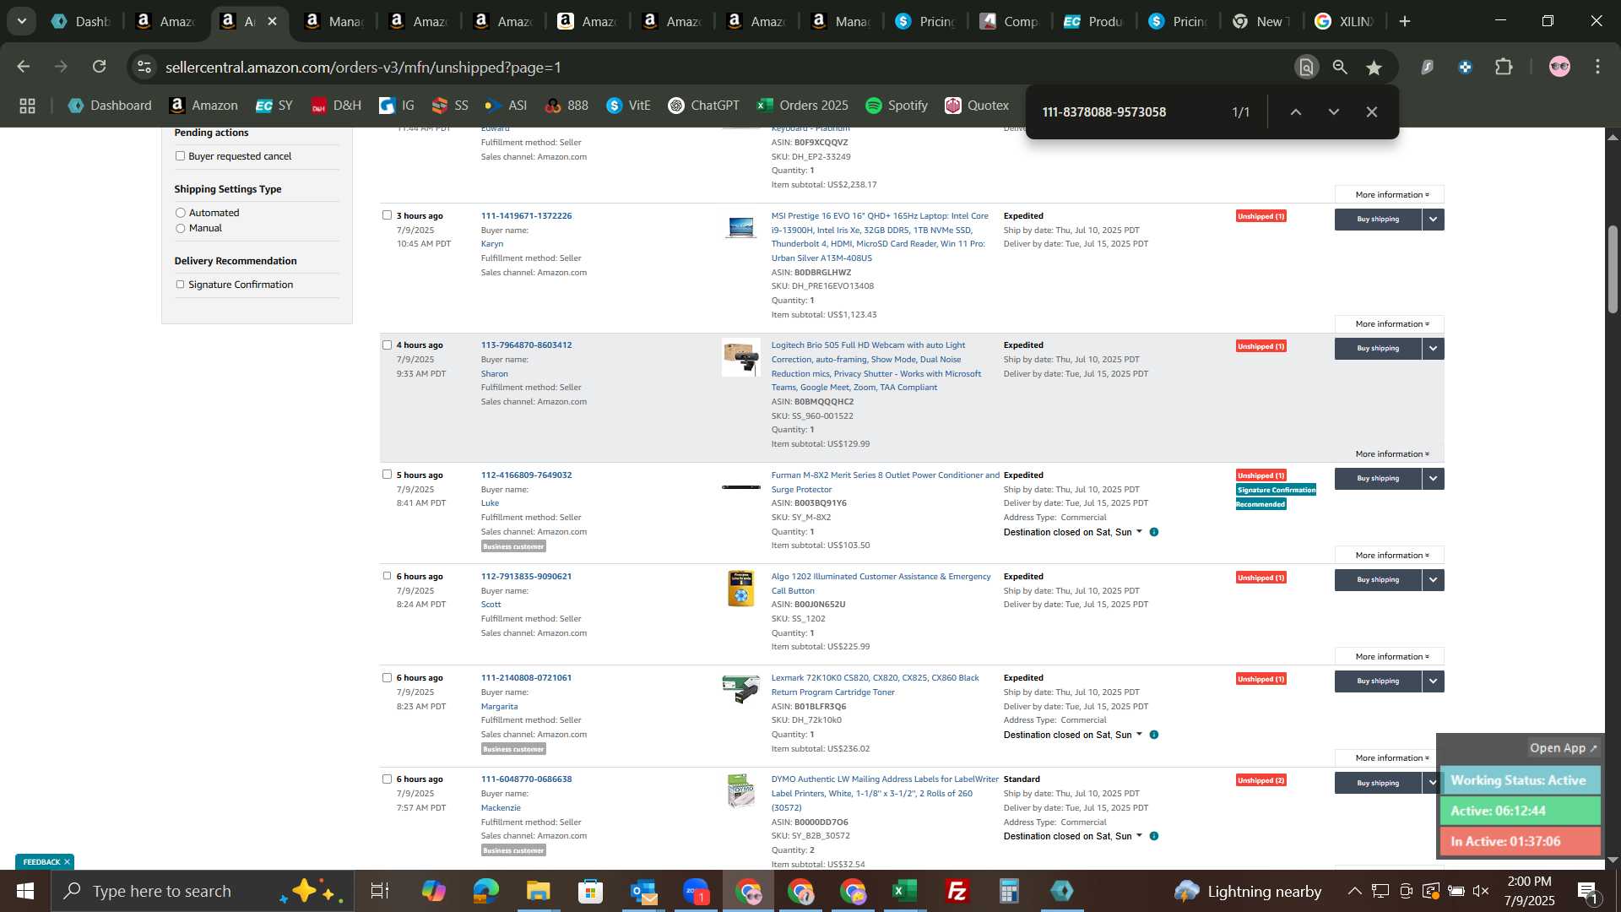Image resolution: width=1621 pixels, height=912 pixels.
Task: Switch to the Comp tab
Action: (x=1010, y=21)
